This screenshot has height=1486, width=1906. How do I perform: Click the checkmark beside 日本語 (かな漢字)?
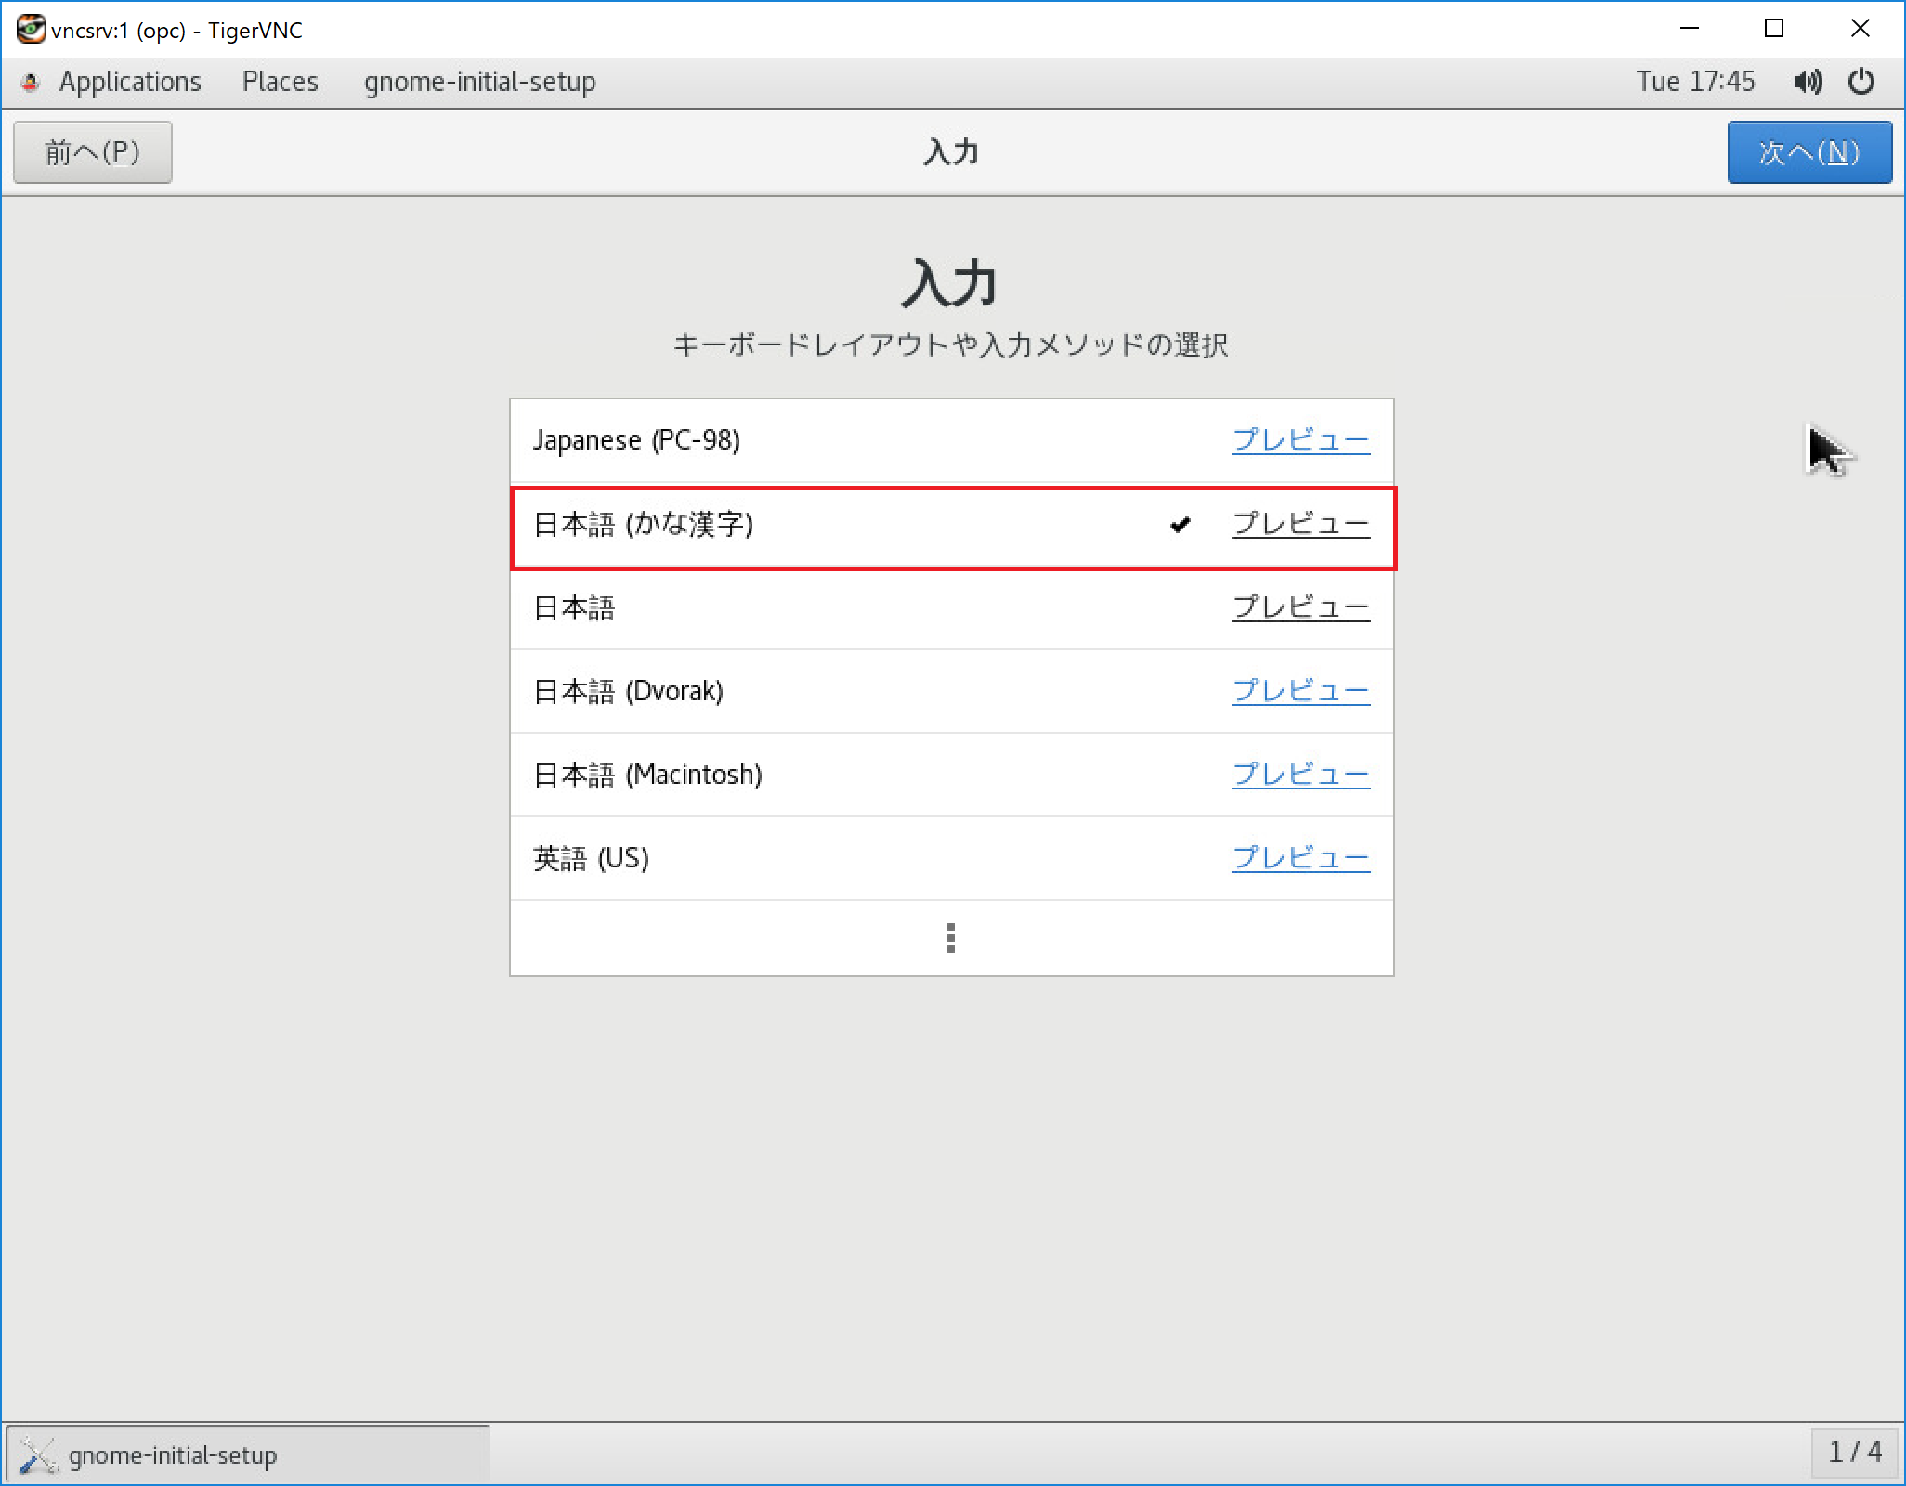click(1179, 525)
